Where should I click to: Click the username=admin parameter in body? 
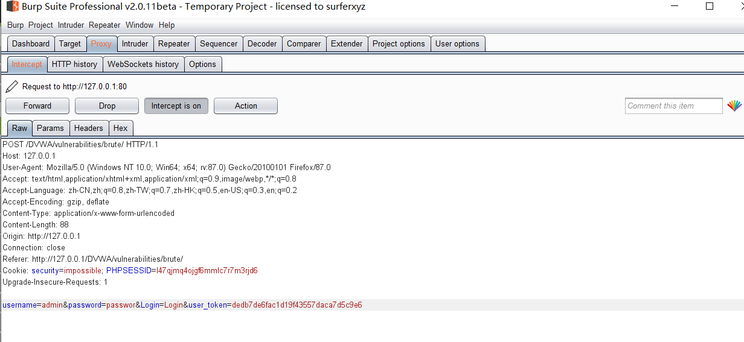pyautogui.click(x=33, y=305)
